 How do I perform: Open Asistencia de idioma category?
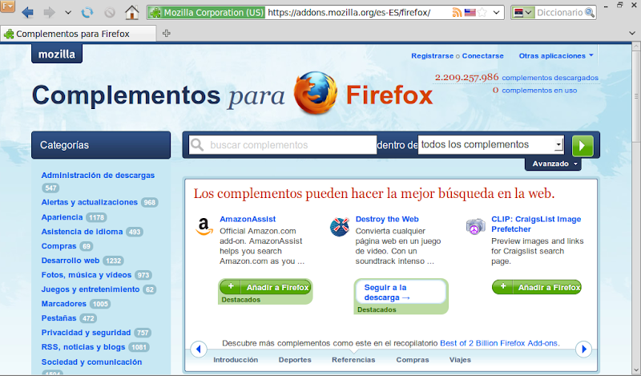coord(82,232)
